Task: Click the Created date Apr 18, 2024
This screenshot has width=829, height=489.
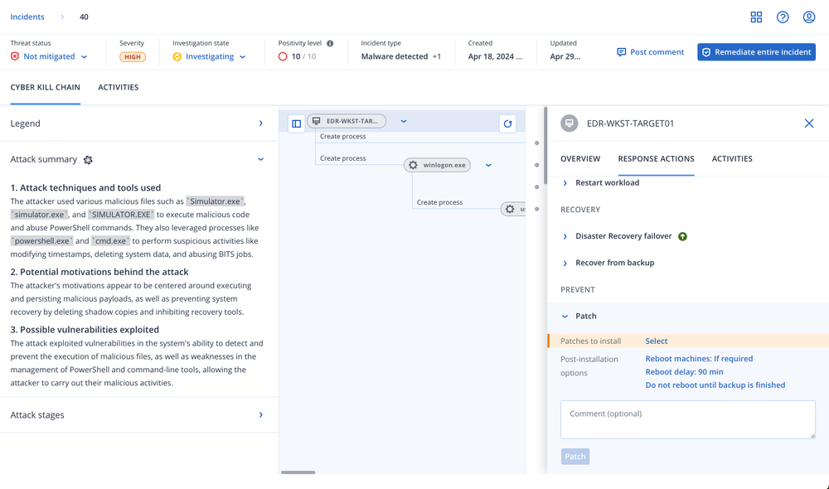Action: tap(495, 56)
